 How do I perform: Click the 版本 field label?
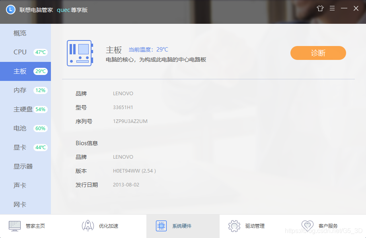pyautogui.click(x=81, y=171)
